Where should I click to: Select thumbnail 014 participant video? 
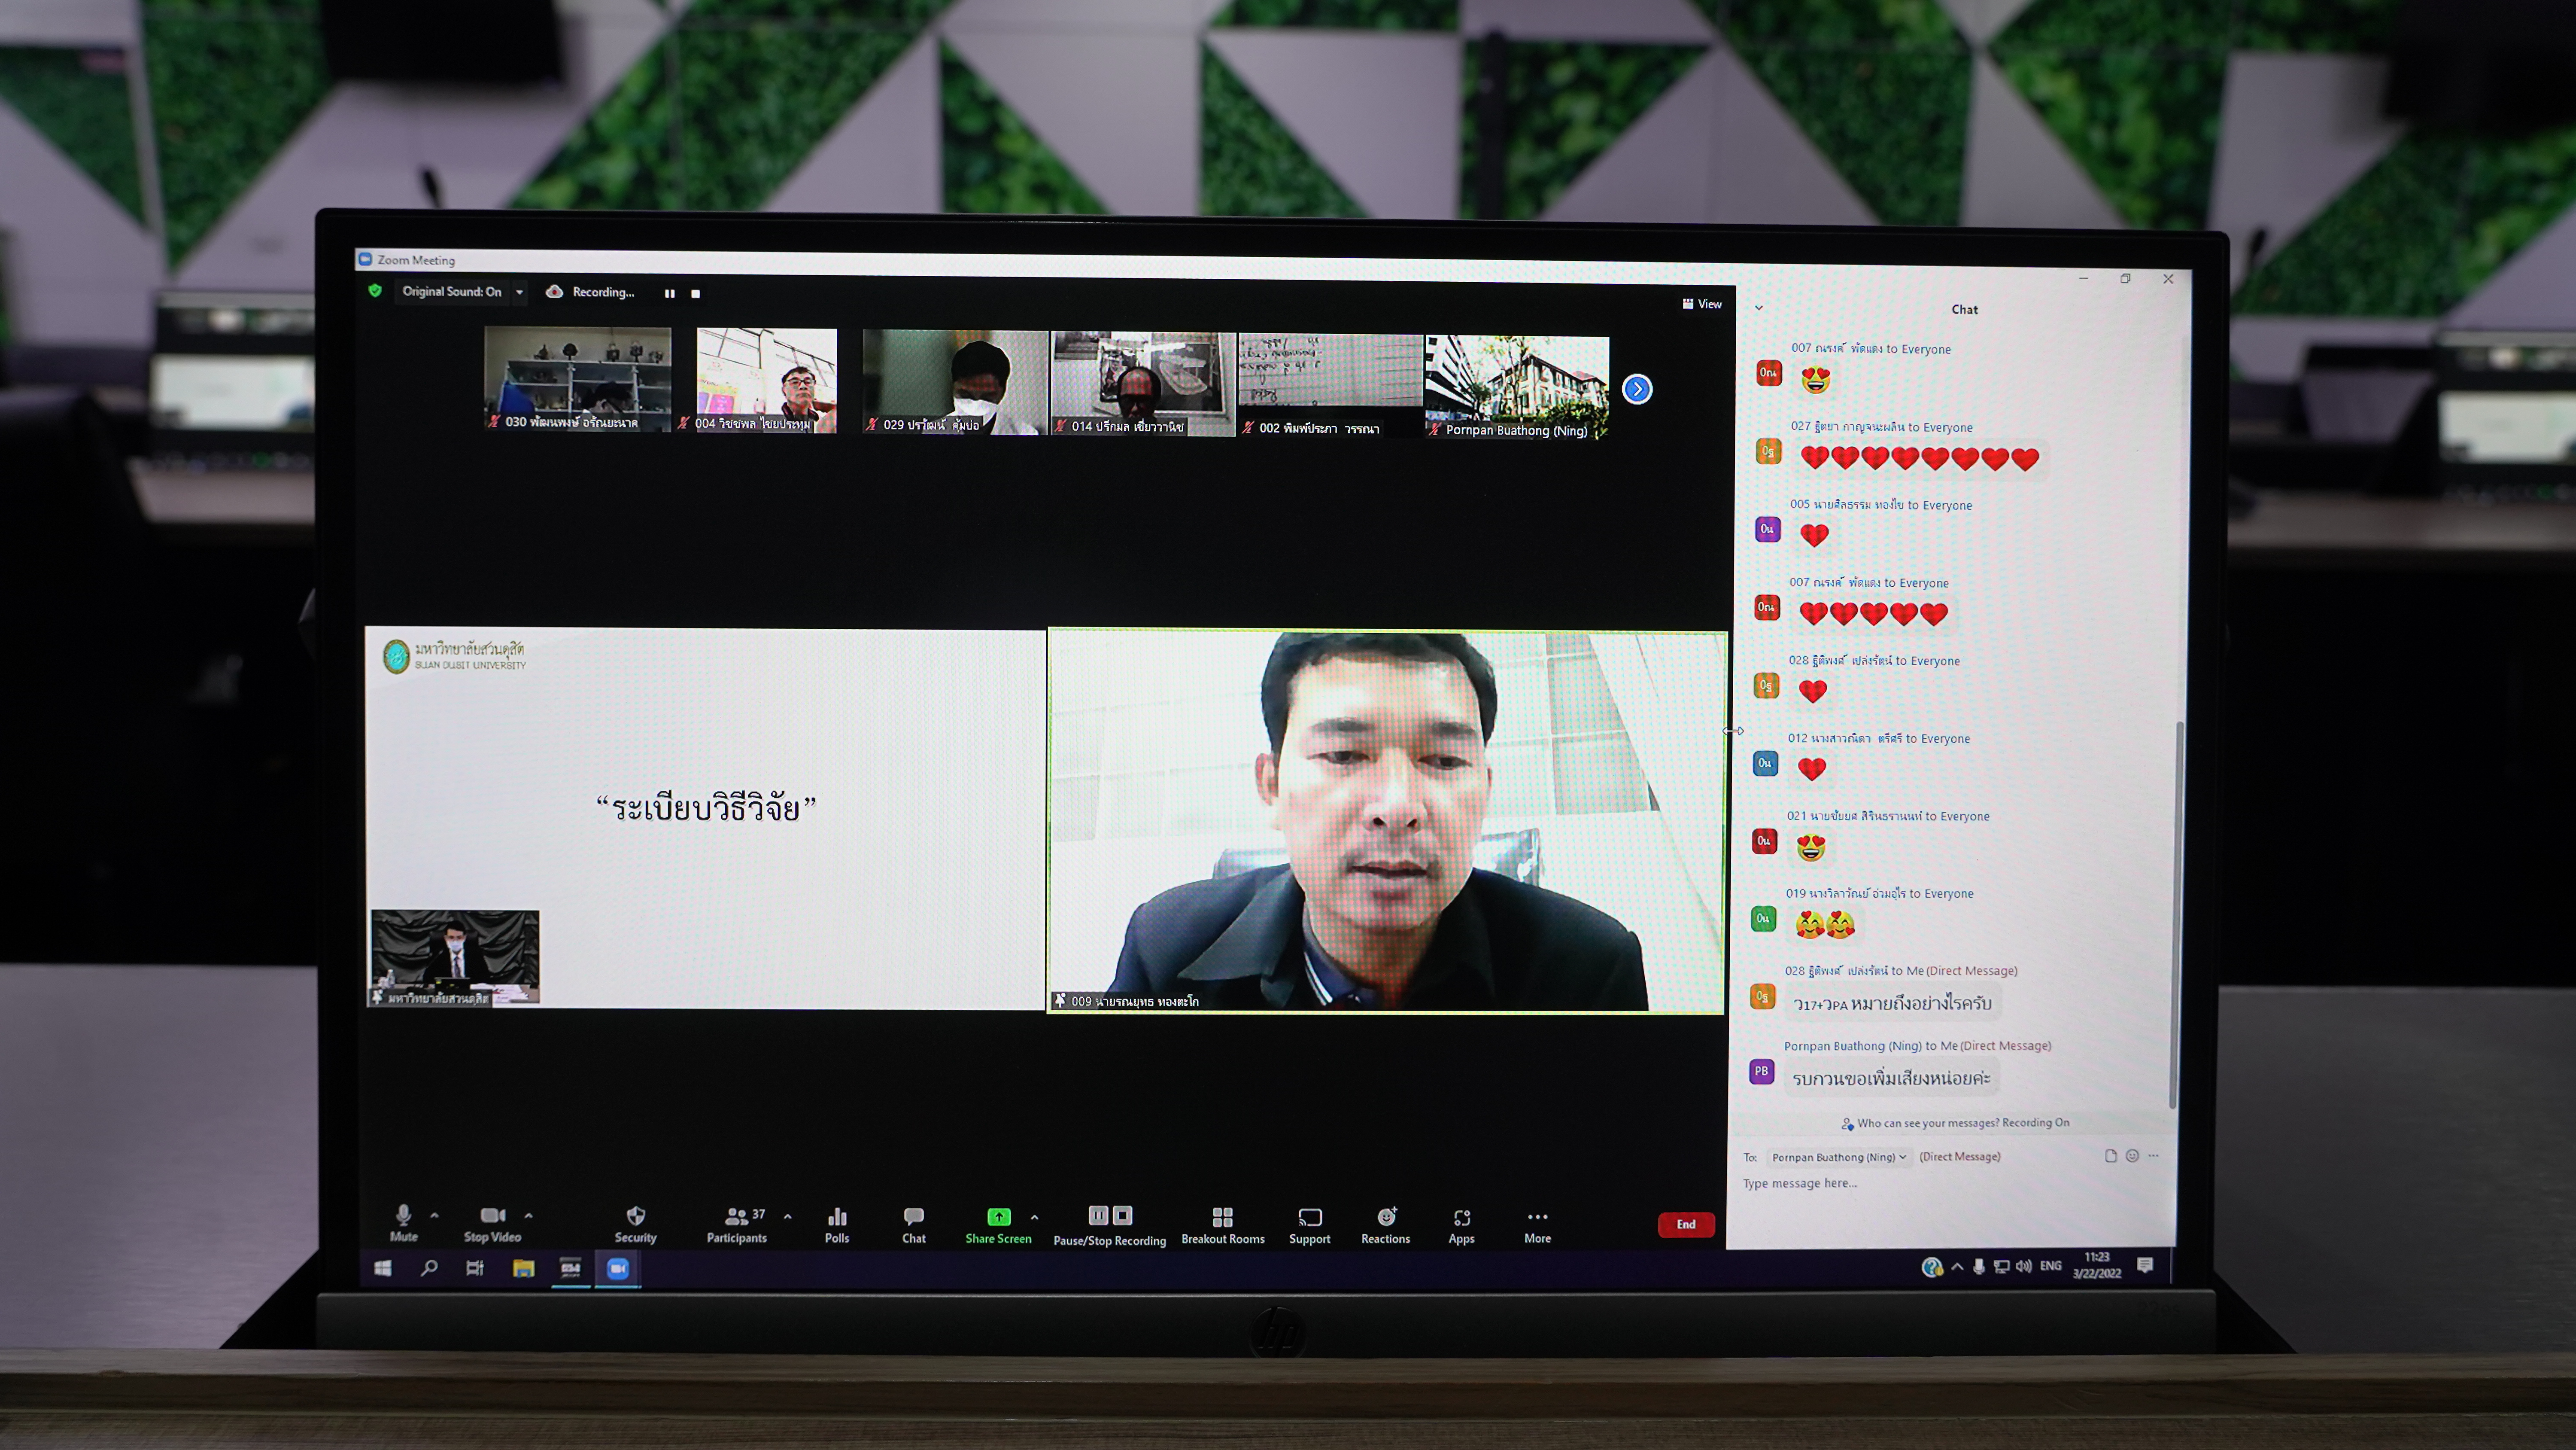tap(1143, 384)
